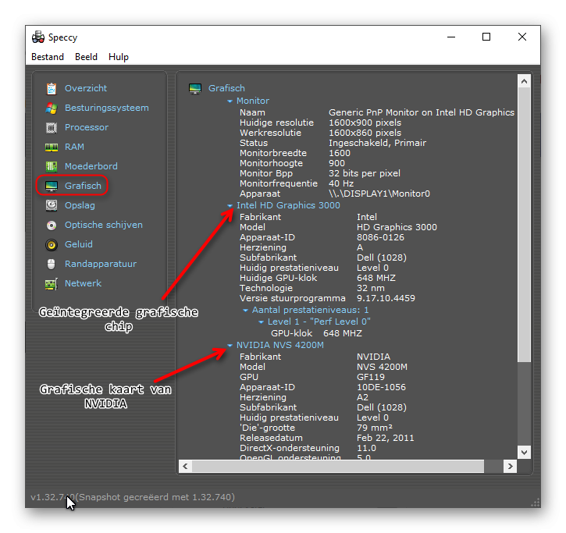Minimize the Speccy window
This screenshot has width=566, height=533.
point(451,37)
